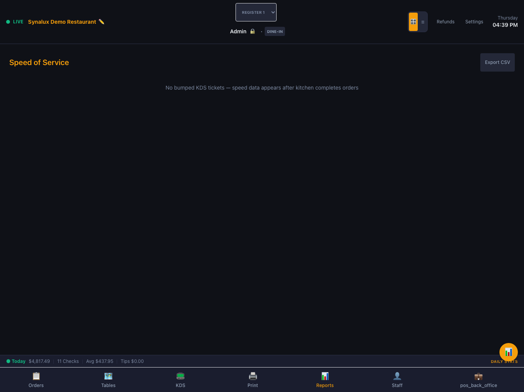
Task: Toggle the DINE-IN order type badge
Action: [x=275, y=31]
